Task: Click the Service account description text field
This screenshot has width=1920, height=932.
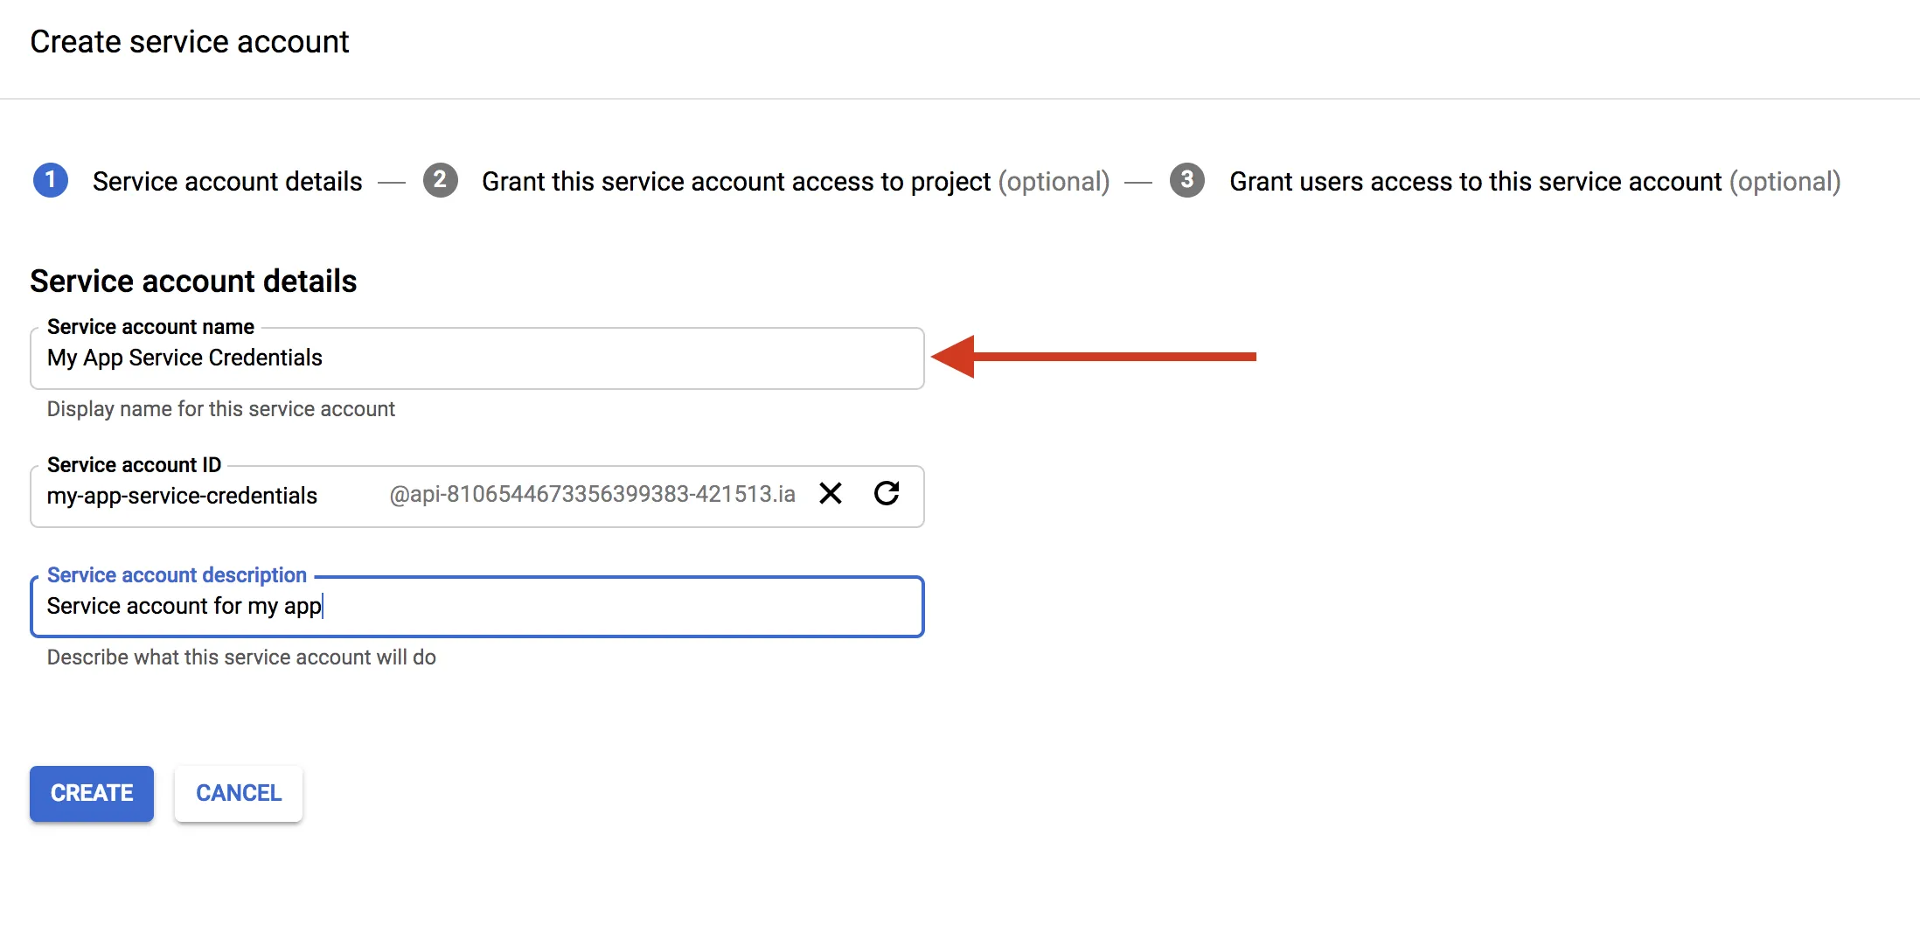Action: click(477, 607)
